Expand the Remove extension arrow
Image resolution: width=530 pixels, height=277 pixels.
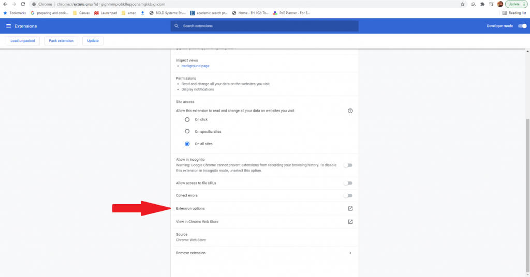pyautogui.click(x=350, y=253)
